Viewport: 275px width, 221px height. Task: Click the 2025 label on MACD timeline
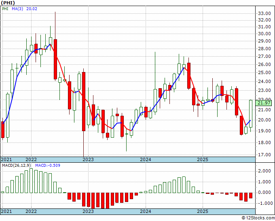(203, 211)
